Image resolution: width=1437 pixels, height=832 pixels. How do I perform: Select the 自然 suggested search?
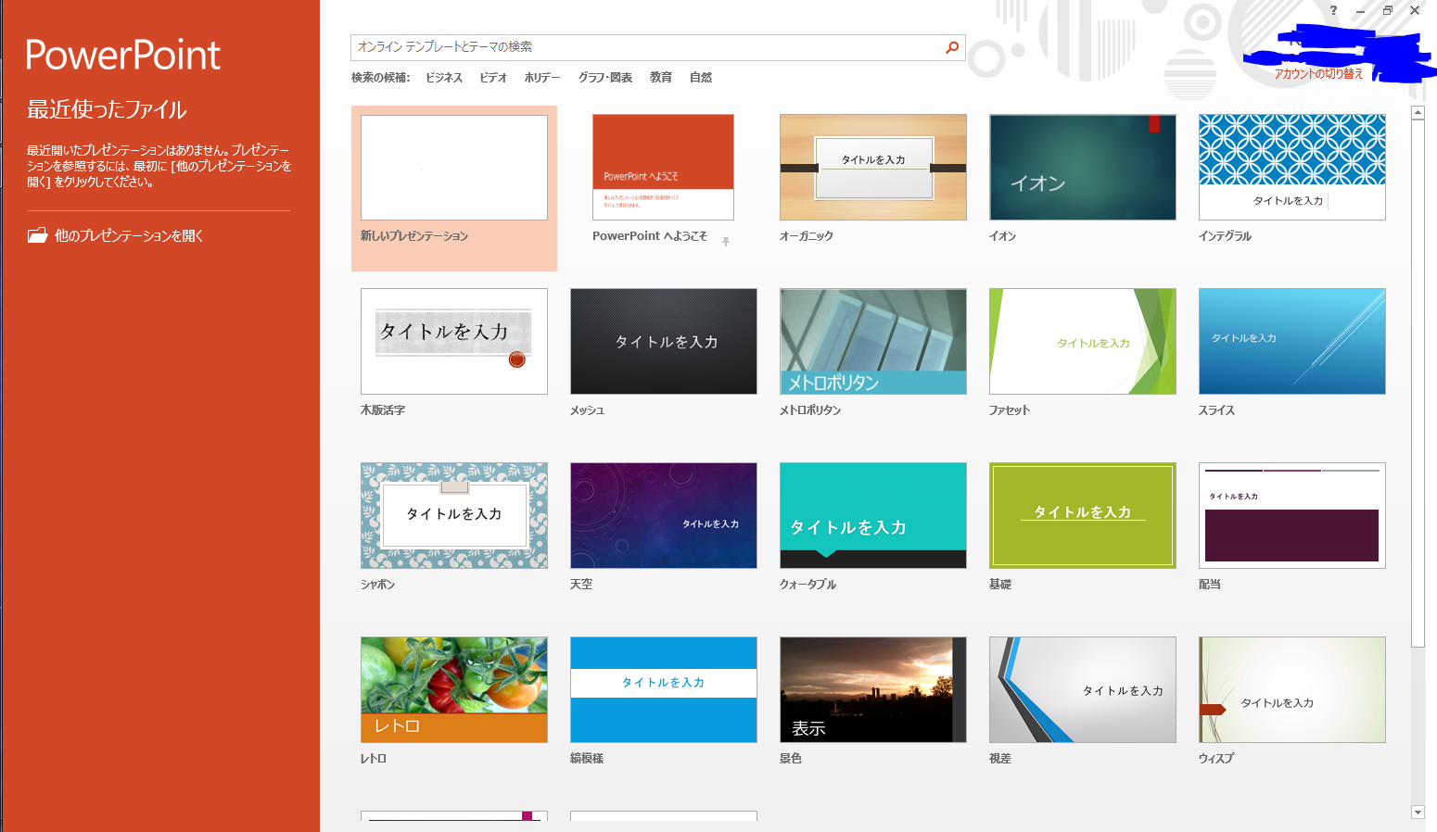[701, 78]
